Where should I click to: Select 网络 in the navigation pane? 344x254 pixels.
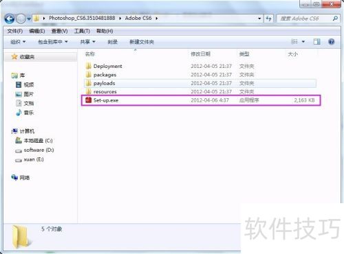point(25,178)
